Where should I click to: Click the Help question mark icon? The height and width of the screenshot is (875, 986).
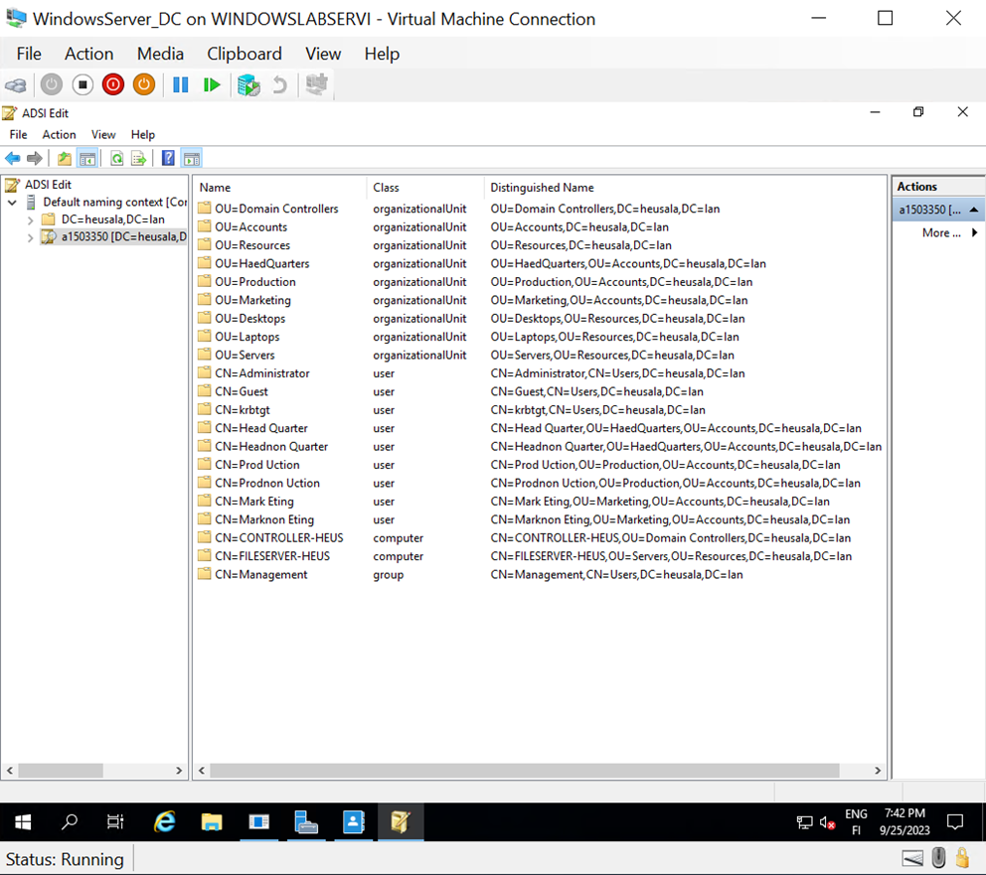pyautogui.click(x=168, y=157)
